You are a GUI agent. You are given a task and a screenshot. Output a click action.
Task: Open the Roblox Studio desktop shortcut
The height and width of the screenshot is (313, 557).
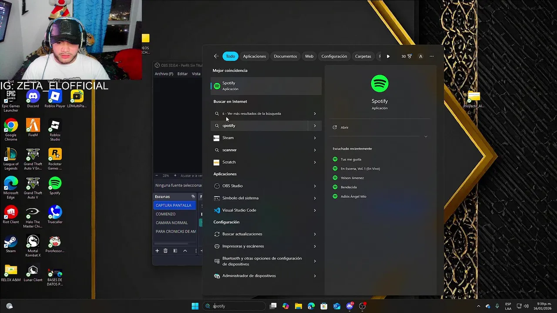click(x=55, y=130)
